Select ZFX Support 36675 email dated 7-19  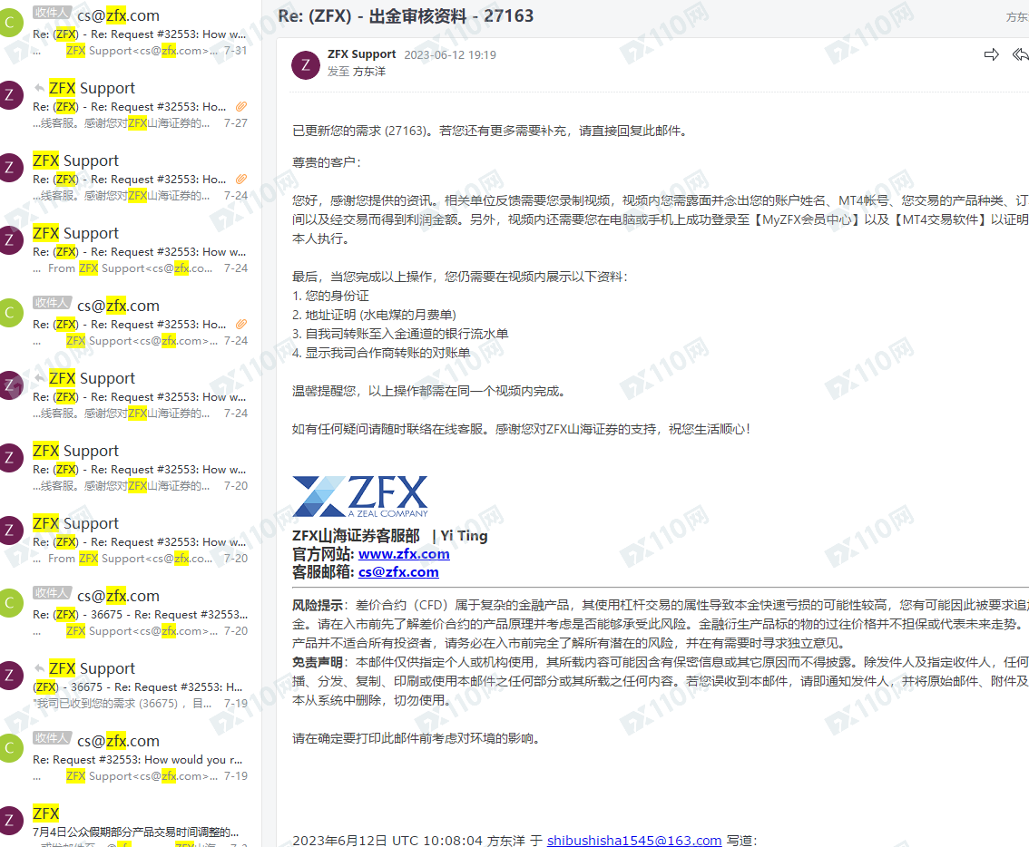136,686
